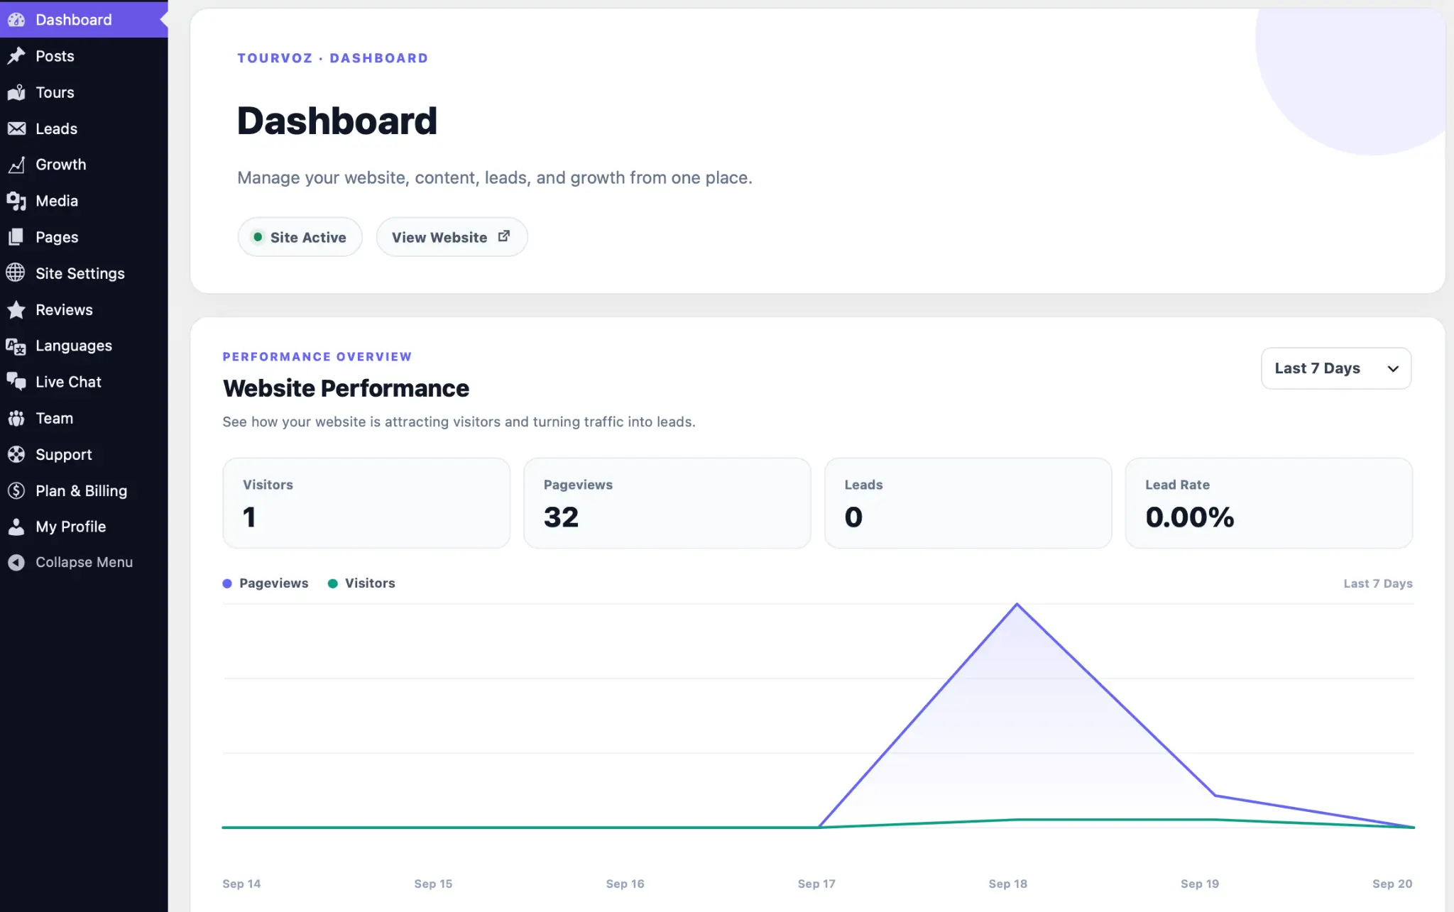Click the Team people icon

click(x=16, y=418)
